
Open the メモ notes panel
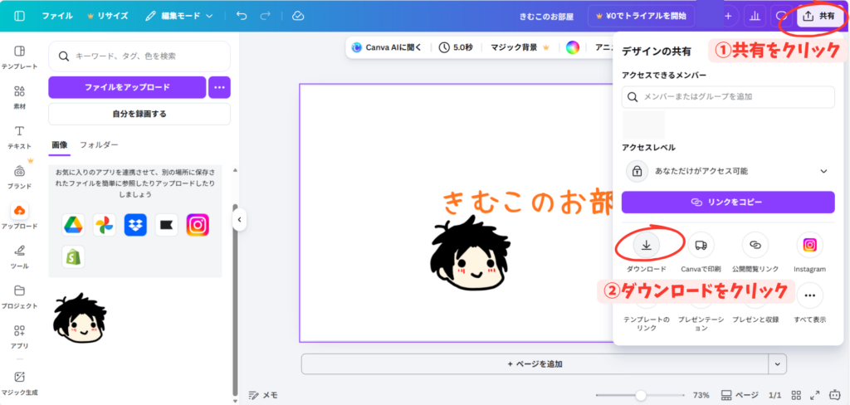click(x=263, y=395)
